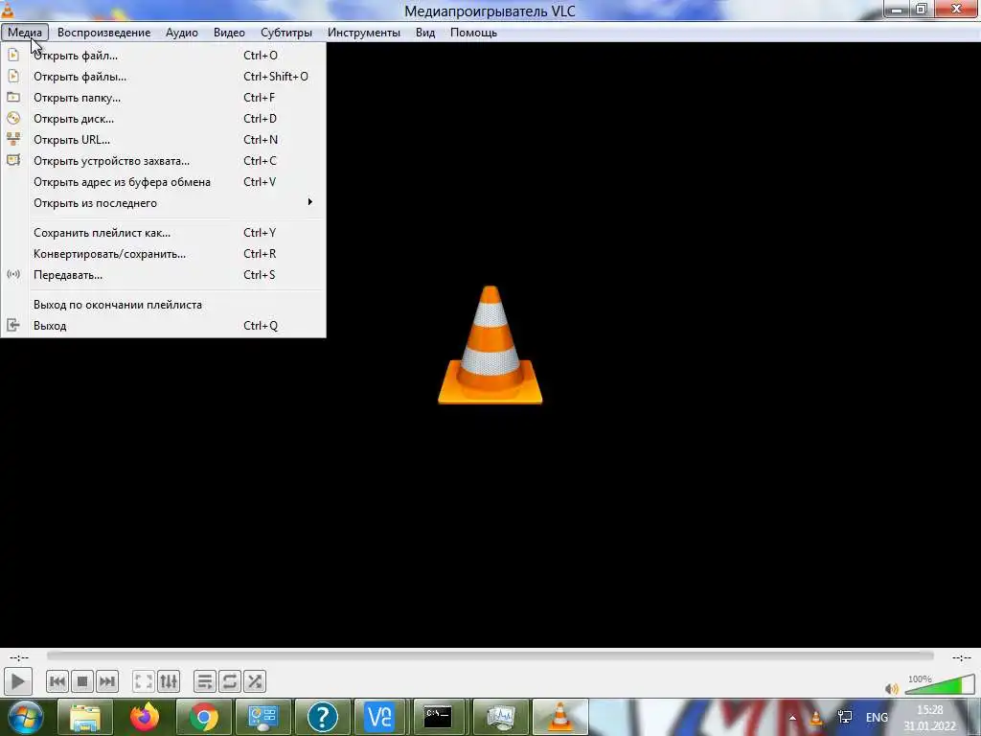Click the open multiple files icon
Screen dimensions: 981x736
[x=13, y=77]
